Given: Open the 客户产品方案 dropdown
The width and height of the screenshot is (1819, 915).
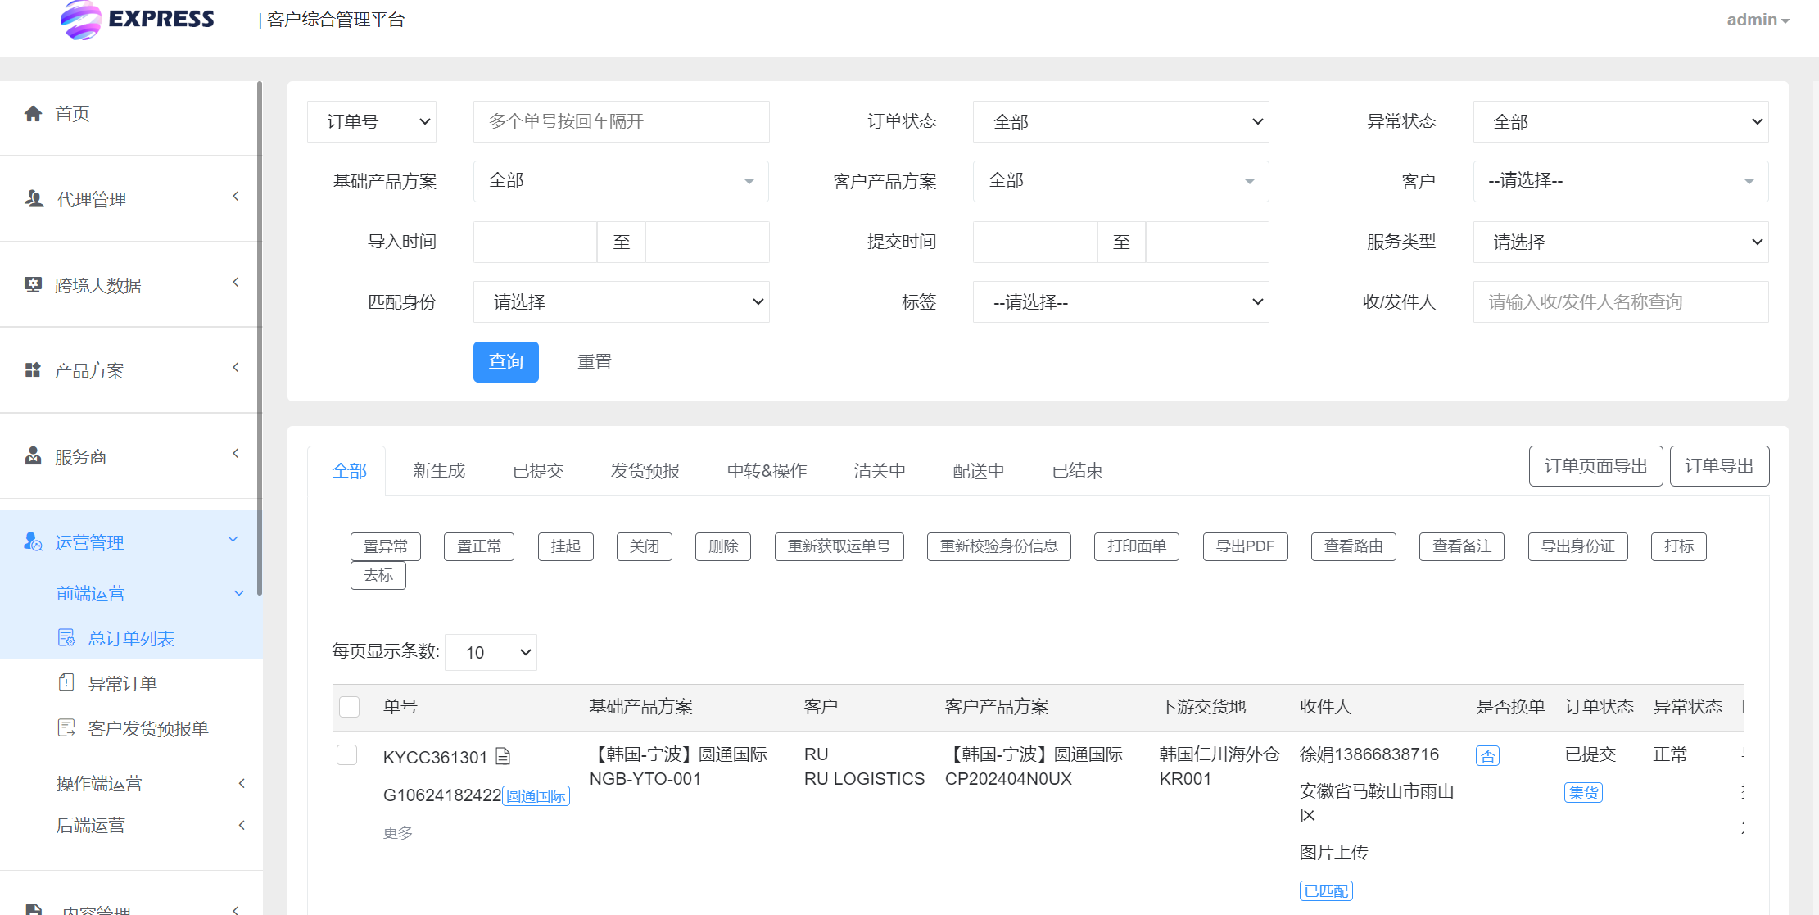Looking at the screenshot, I should 1121,181.
